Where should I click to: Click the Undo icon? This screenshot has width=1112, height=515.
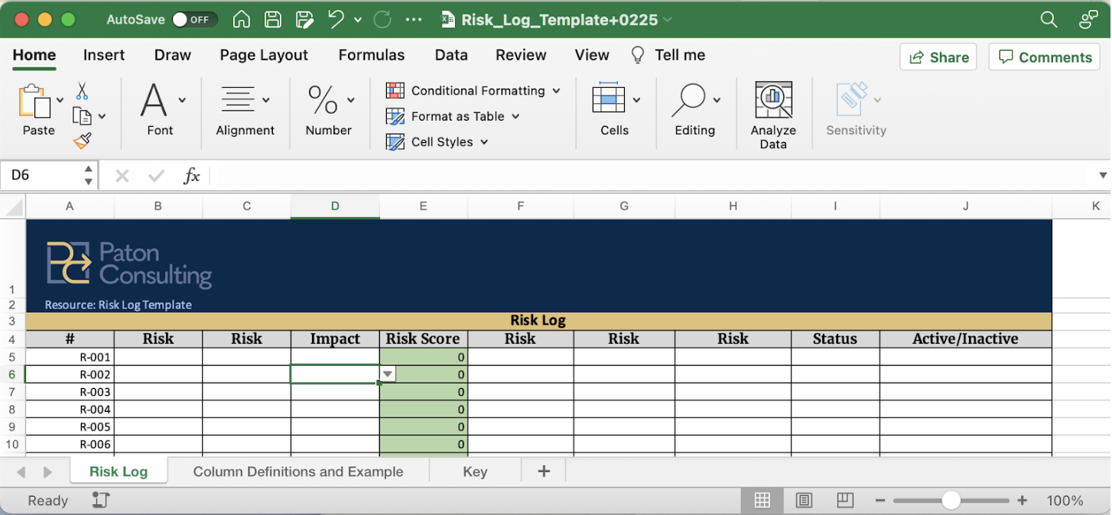[x=335, y=19]
